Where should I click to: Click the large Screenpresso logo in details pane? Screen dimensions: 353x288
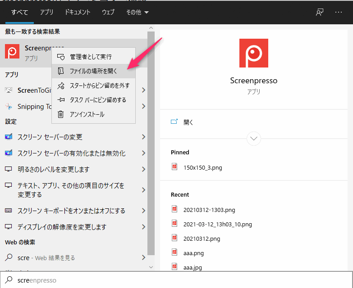point(254,53)
